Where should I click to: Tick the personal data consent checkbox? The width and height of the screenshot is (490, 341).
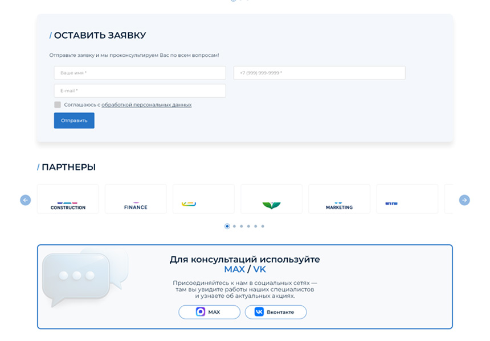click(x=58, y=105)
